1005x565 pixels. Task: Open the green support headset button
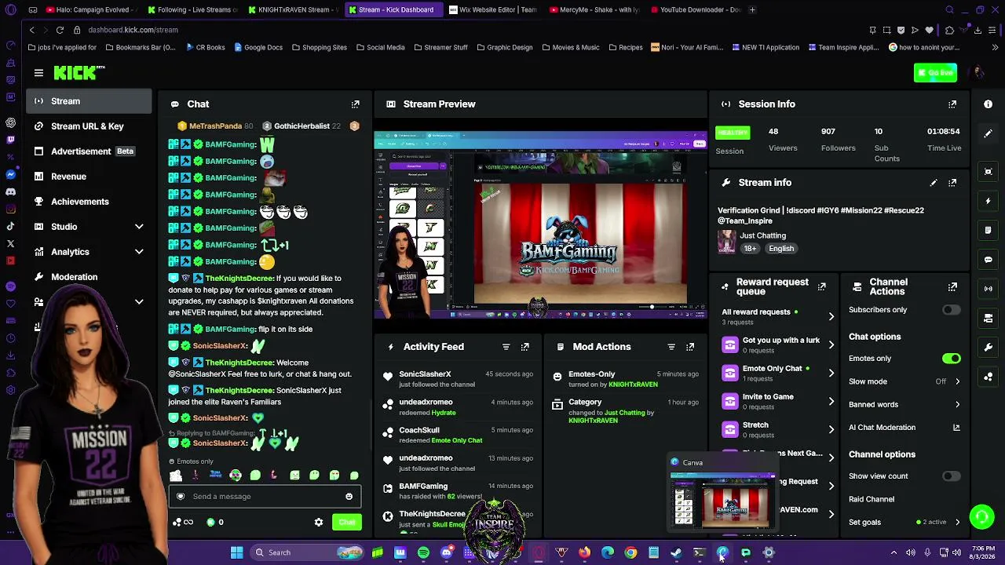pos(981,516)
